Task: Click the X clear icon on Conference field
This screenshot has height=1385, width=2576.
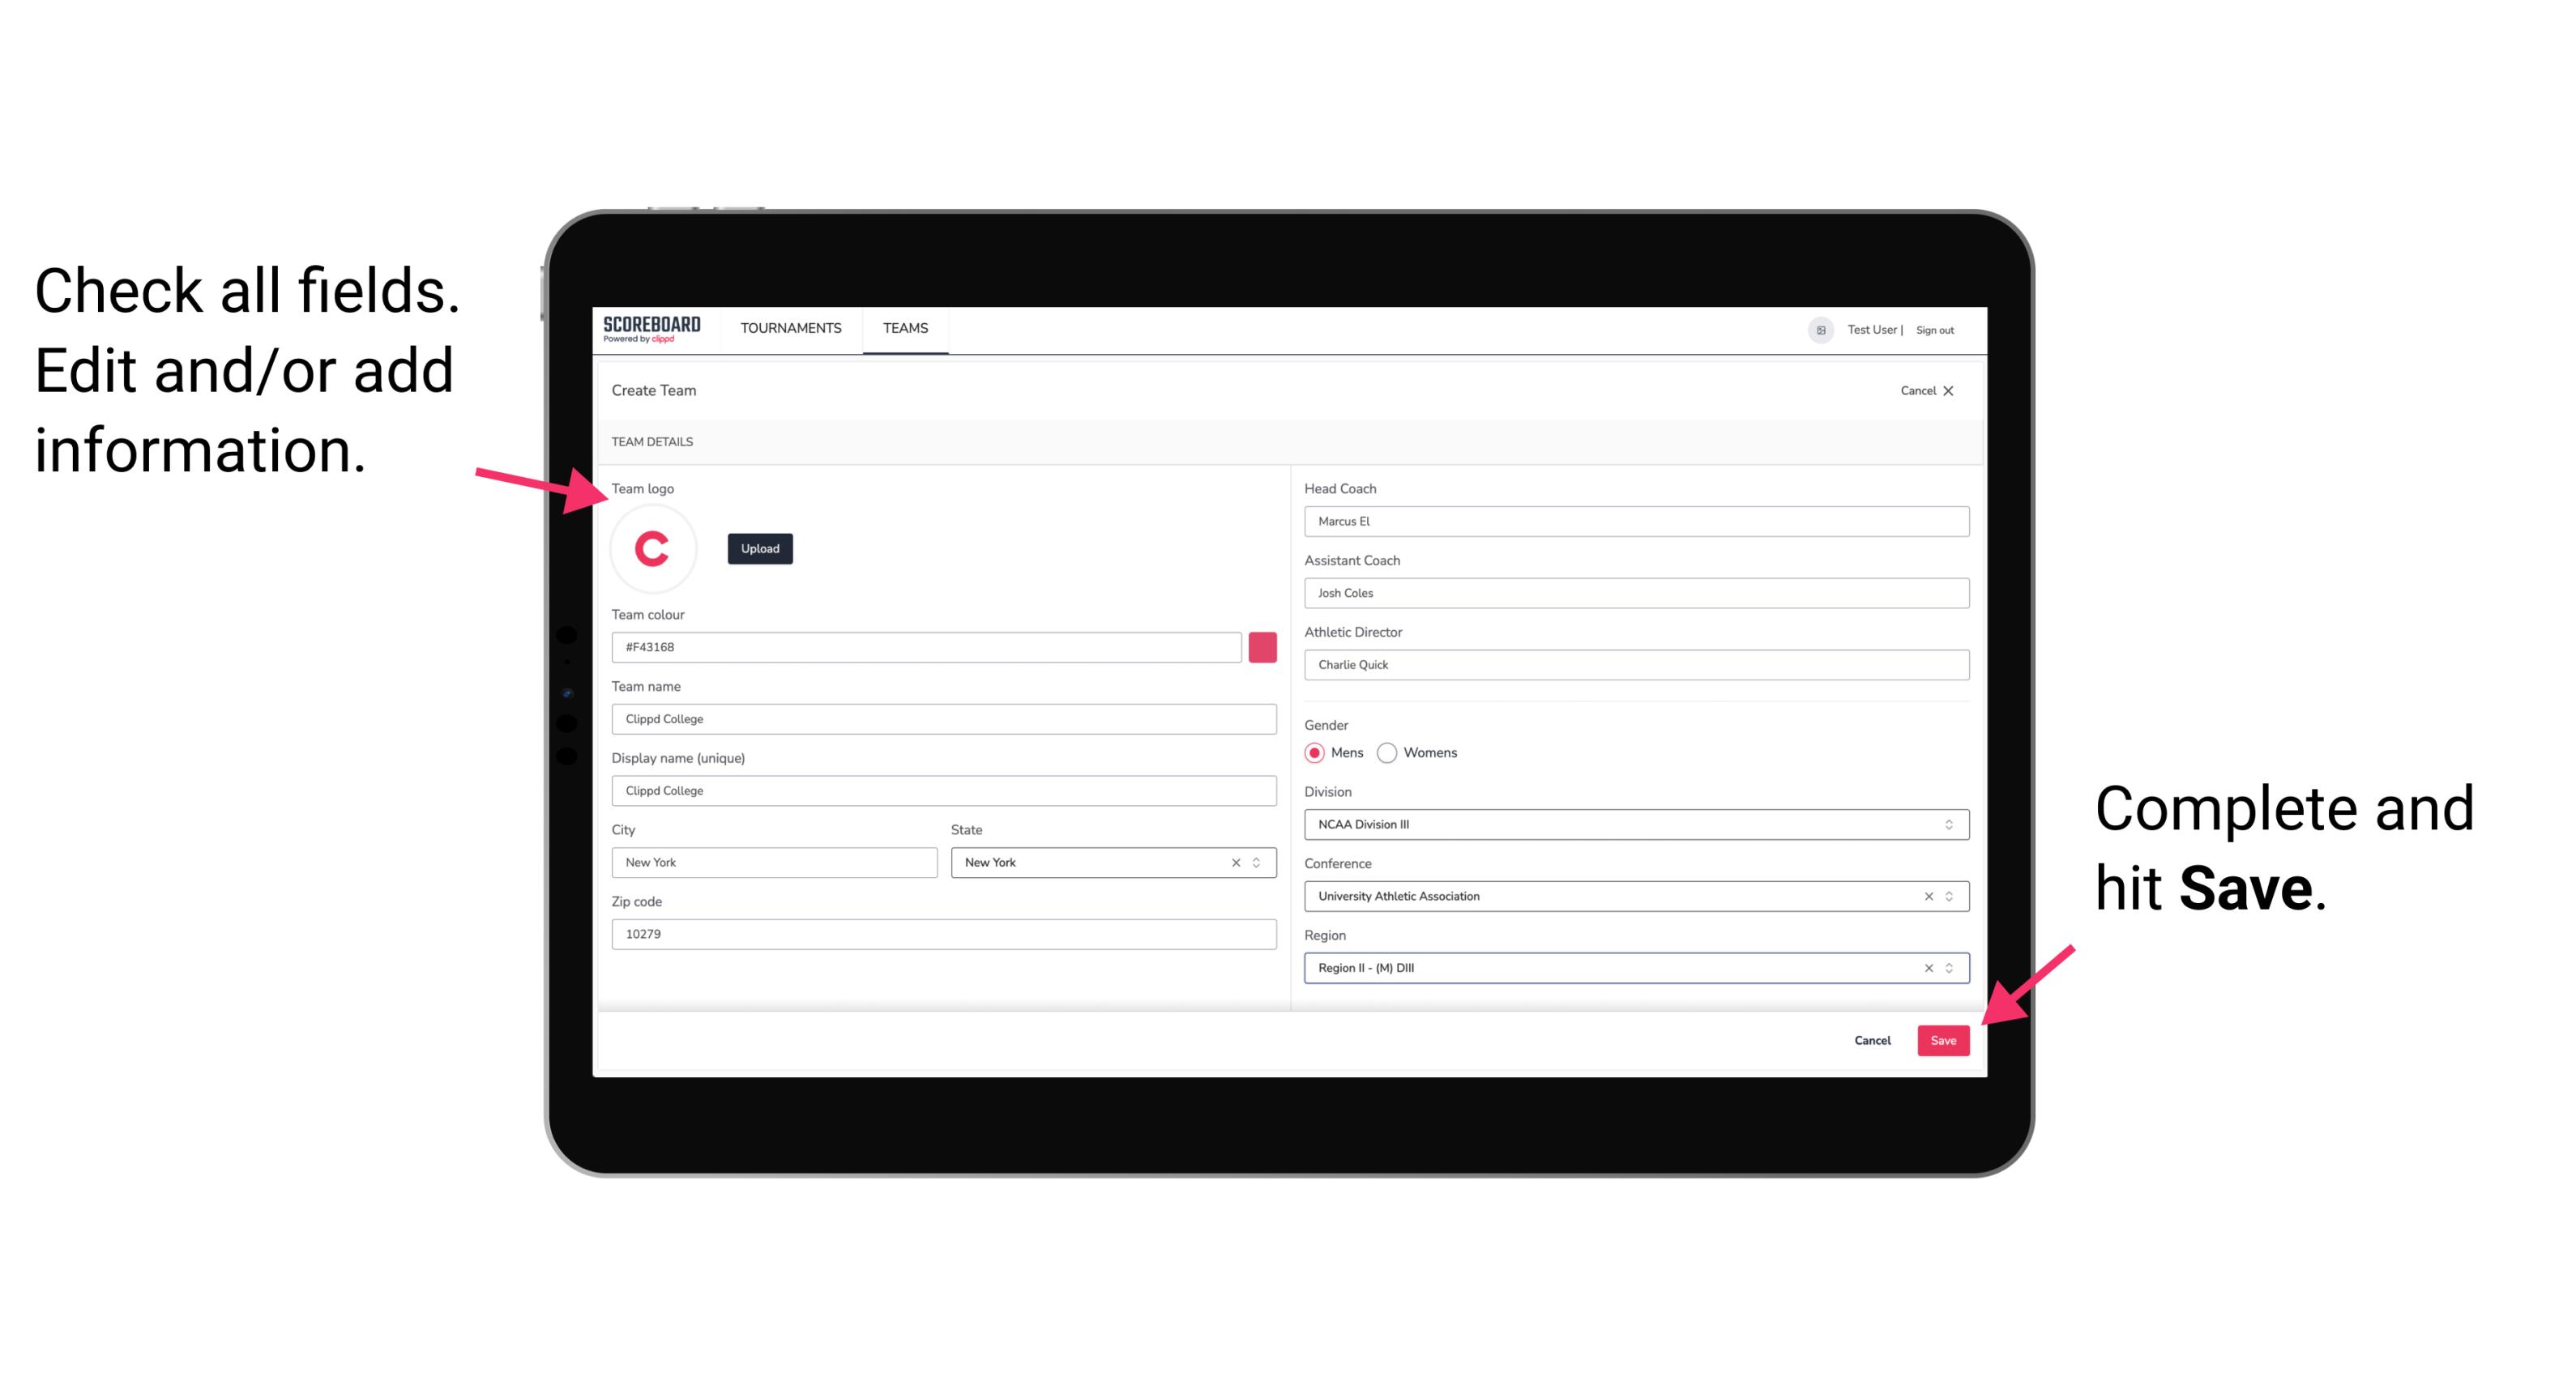Action: point(1925,896)
